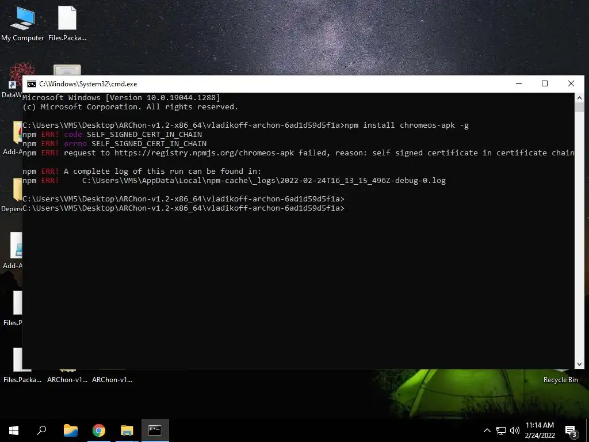This screenshot has height=442, width=589.
Task: Click the 'errno SELF_SIGNED_CERT_IN_CHAIN' error line
Action: click(114, 143)
